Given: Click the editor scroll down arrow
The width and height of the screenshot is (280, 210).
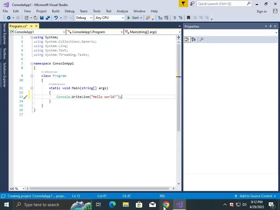Looking at the screenshot, I should point(179,184).
